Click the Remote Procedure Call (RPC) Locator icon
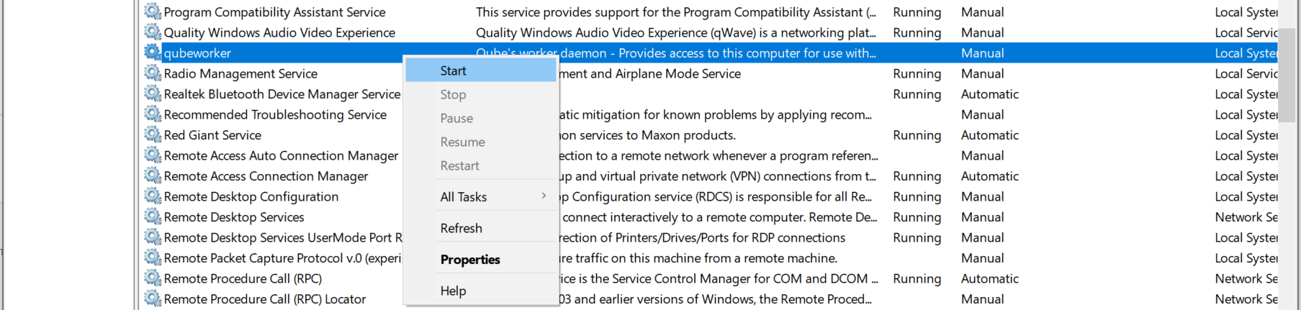This screenshot has width=1301, height=310. pos(152,298)
